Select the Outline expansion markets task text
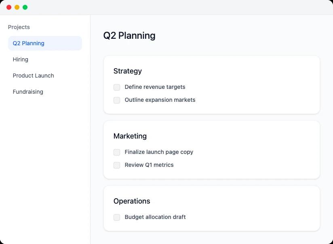Screen dimensions: 333x244 160,100
